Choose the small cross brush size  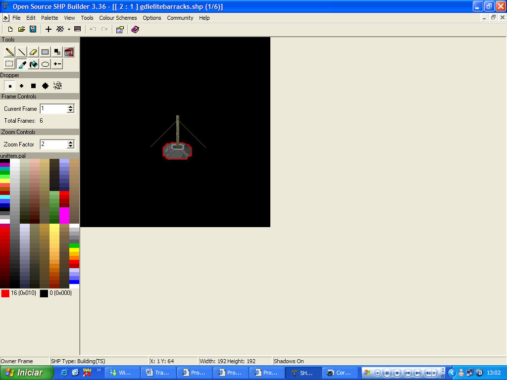(21, 86)
